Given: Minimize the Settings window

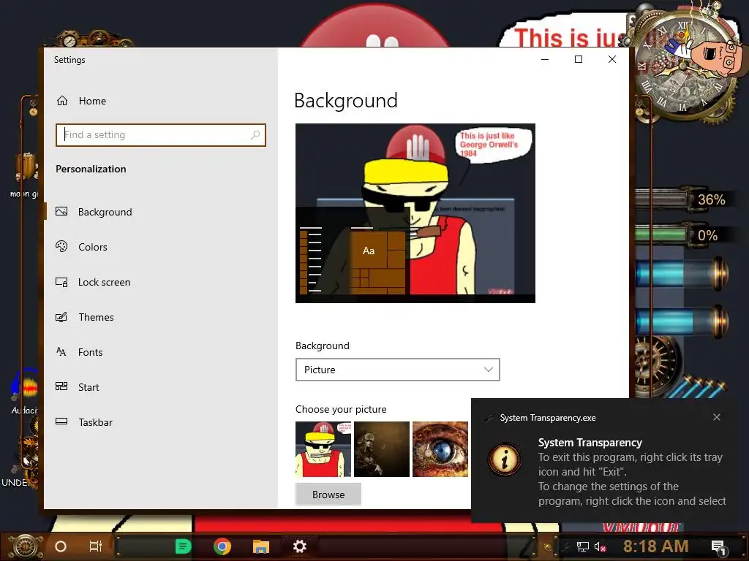Looking at the screenshot, I should pos(545,59).
